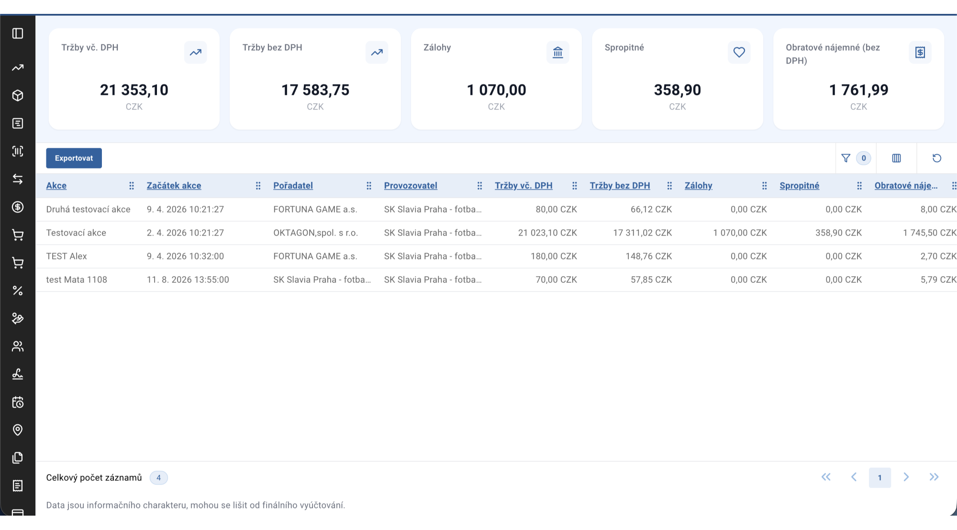Go to next page arrow
The image size is (957, 530).
point(906,477)
